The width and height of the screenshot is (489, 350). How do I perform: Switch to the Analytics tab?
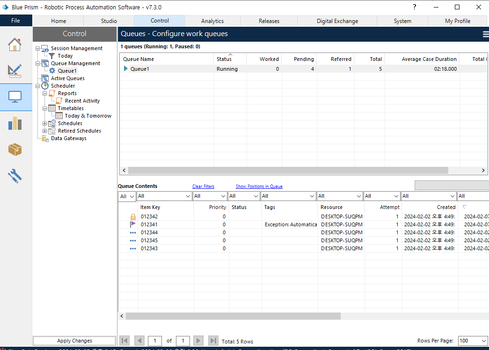(212, 21)
